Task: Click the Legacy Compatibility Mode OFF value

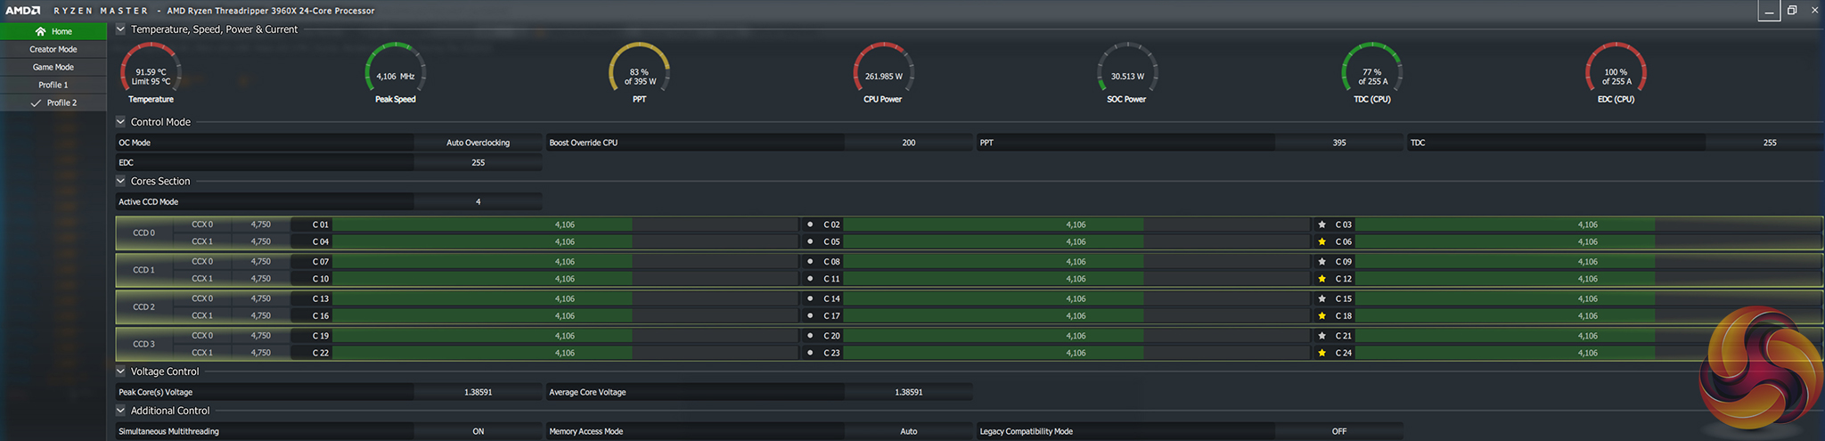Action: (x=1338, y=431)
